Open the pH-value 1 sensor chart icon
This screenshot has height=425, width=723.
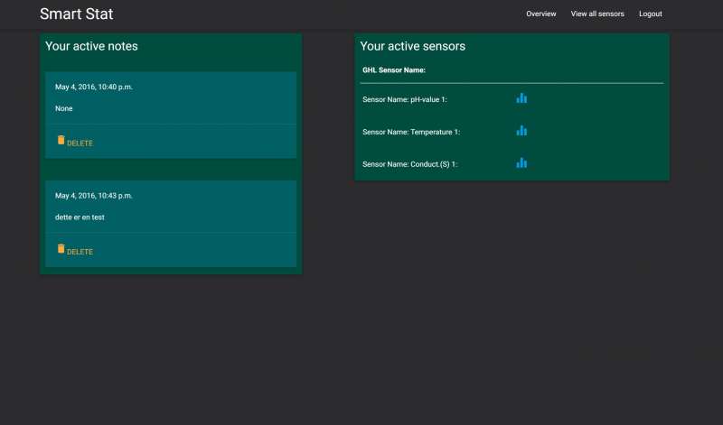(x=521, y=98)
